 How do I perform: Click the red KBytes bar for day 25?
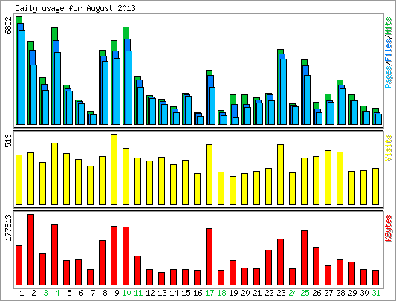point(304,258)
